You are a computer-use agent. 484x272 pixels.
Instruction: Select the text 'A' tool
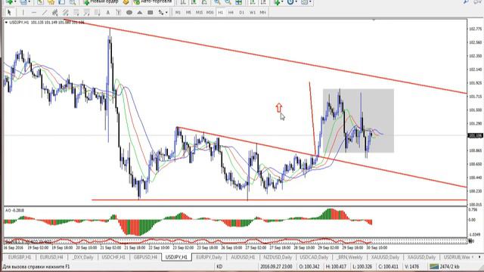[x=107, y=13]
